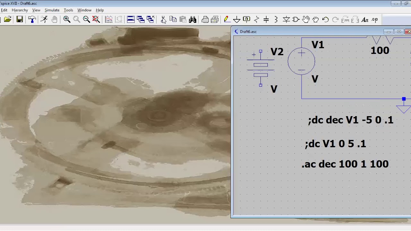The height and width of the screenshot is (231, 411).
Task: Select the V1 voltage source symbol
Action: tap(301, 61)
